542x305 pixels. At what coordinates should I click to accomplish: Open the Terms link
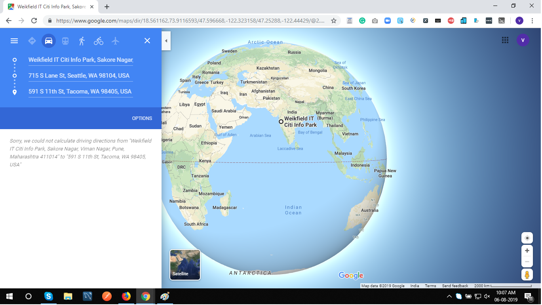(430, 286)
